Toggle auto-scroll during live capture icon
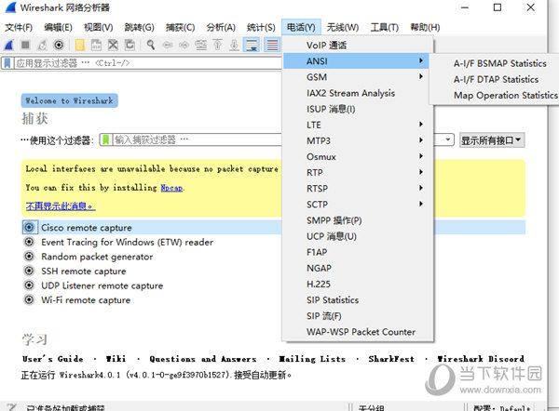Image resolution: width=559 pixels, height=411 pixels. coord(252,46)
